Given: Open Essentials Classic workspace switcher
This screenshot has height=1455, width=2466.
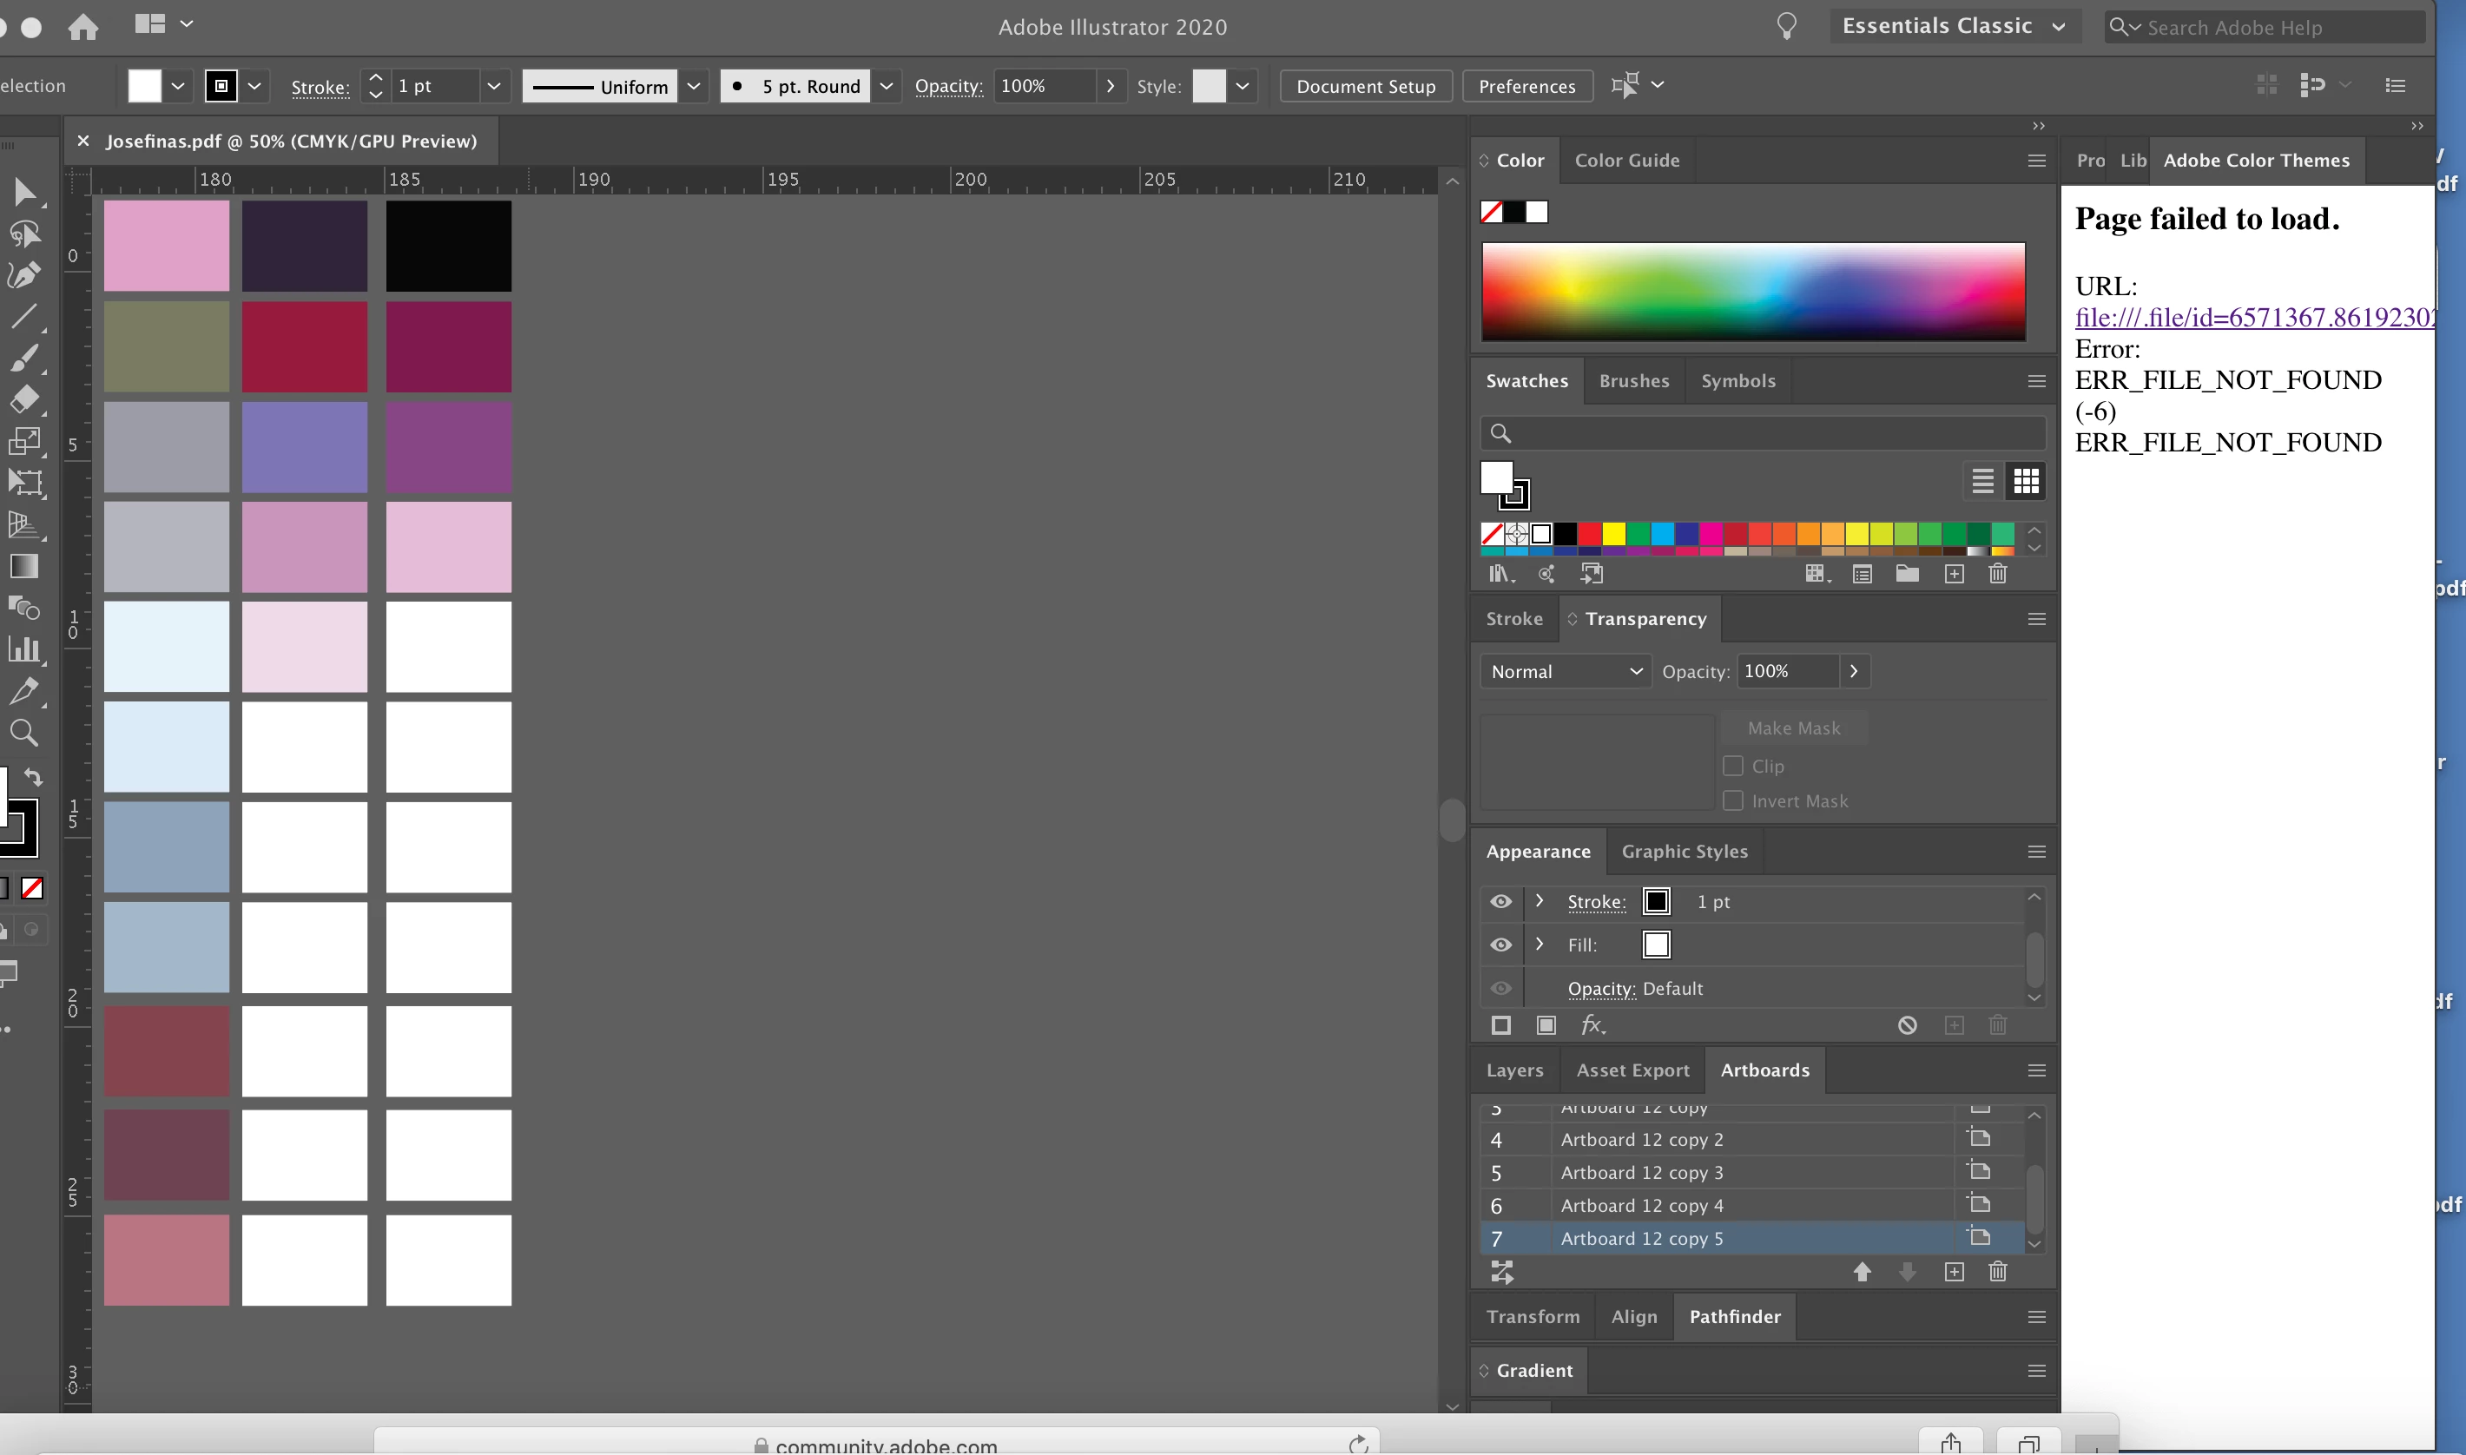Looking at the screenshot, I should (1953, 26).
